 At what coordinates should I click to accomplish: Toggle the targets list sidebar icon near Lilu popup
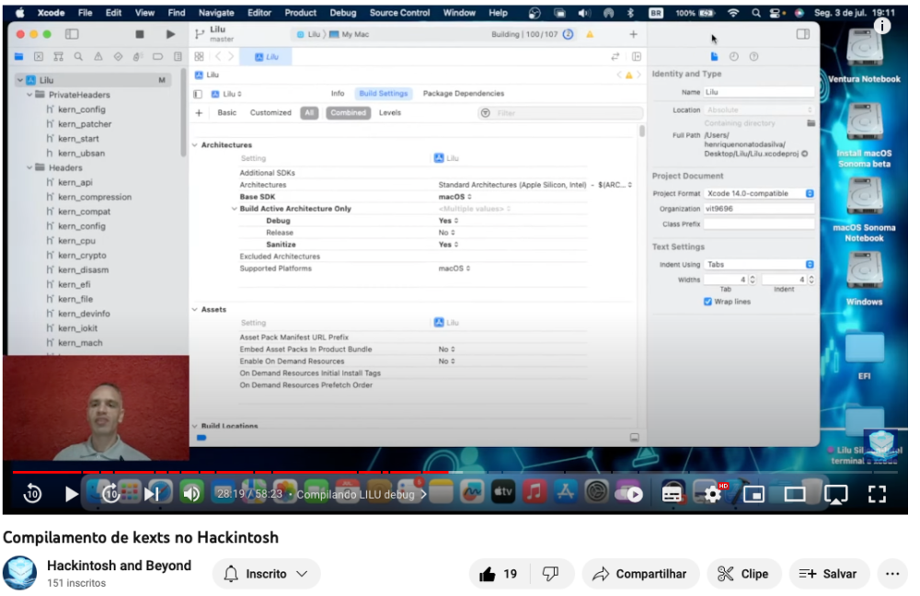tap(198, 94)
